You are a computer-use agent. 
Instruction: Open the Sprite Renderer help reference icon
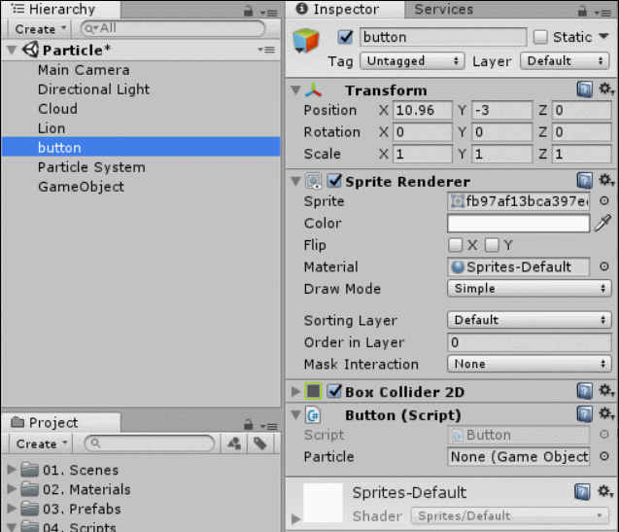(x=585, y=181)
